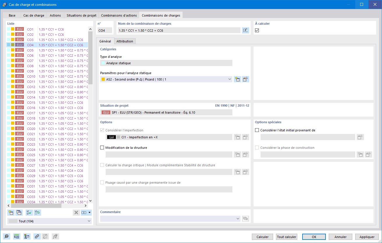The width and height of the screenshot is (382, 243).
Task: Confirm with the OK button
Action: tap(314, 237)
